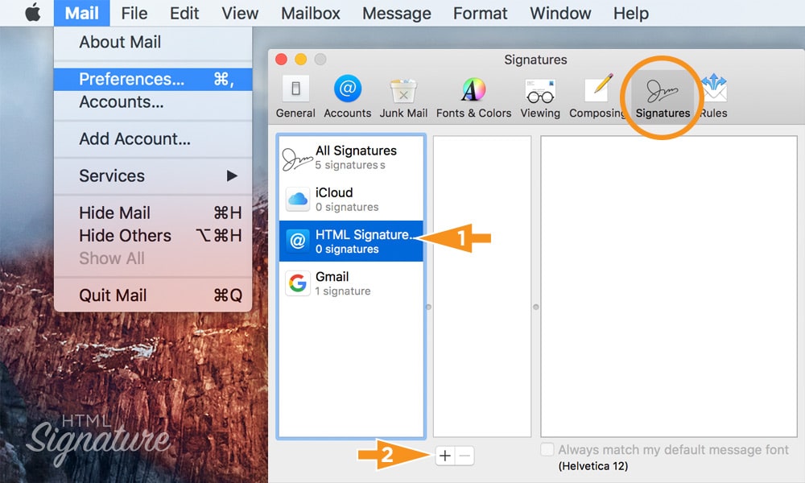This screenshot has width=805, height=483.
Task: Open Fonts & Colors preferences
Action: pos(473,97)
